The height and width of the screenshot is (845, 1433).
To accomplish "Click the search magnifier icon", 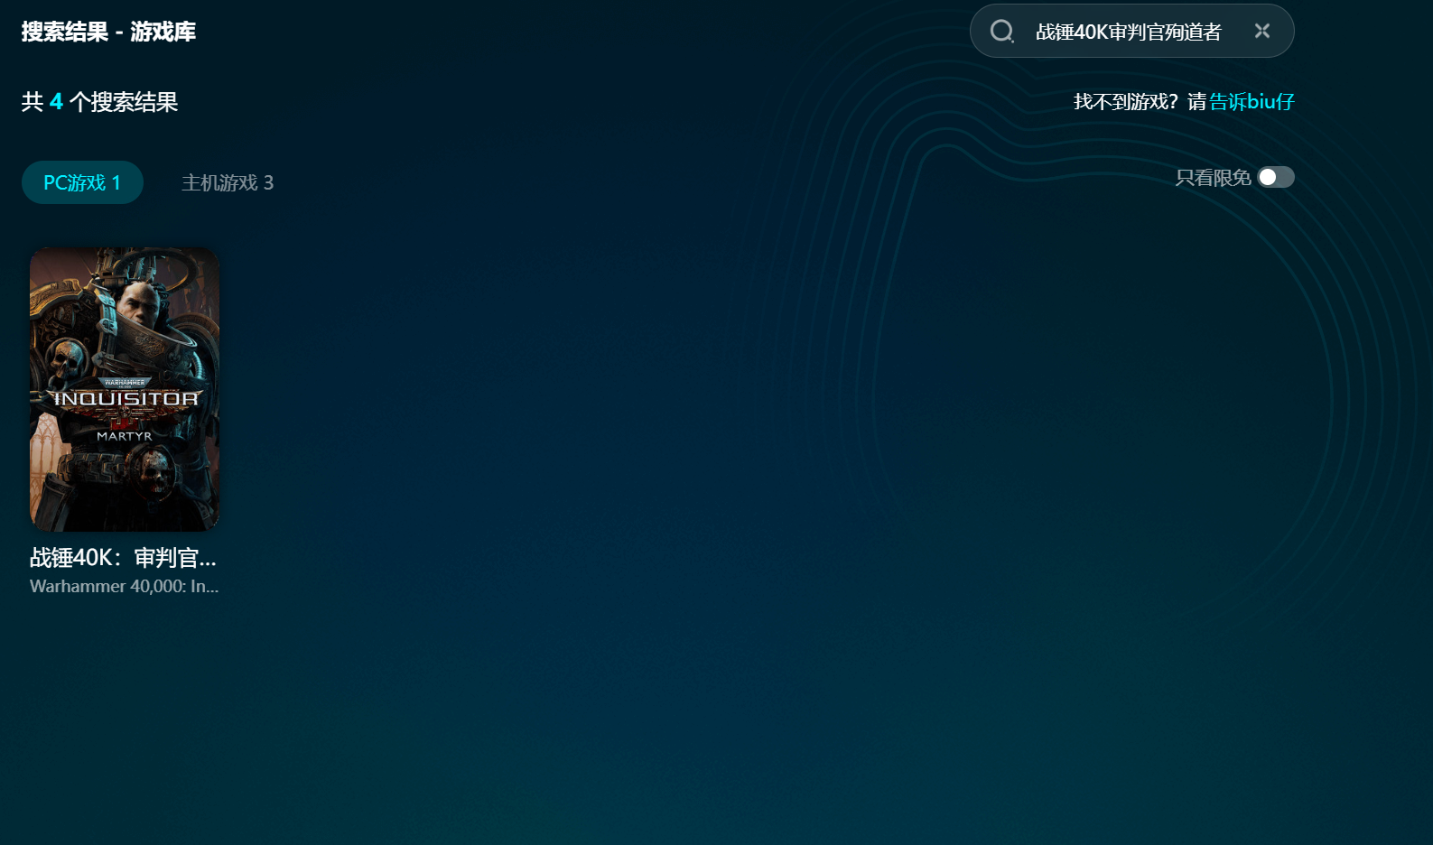I will point(1001,32).
